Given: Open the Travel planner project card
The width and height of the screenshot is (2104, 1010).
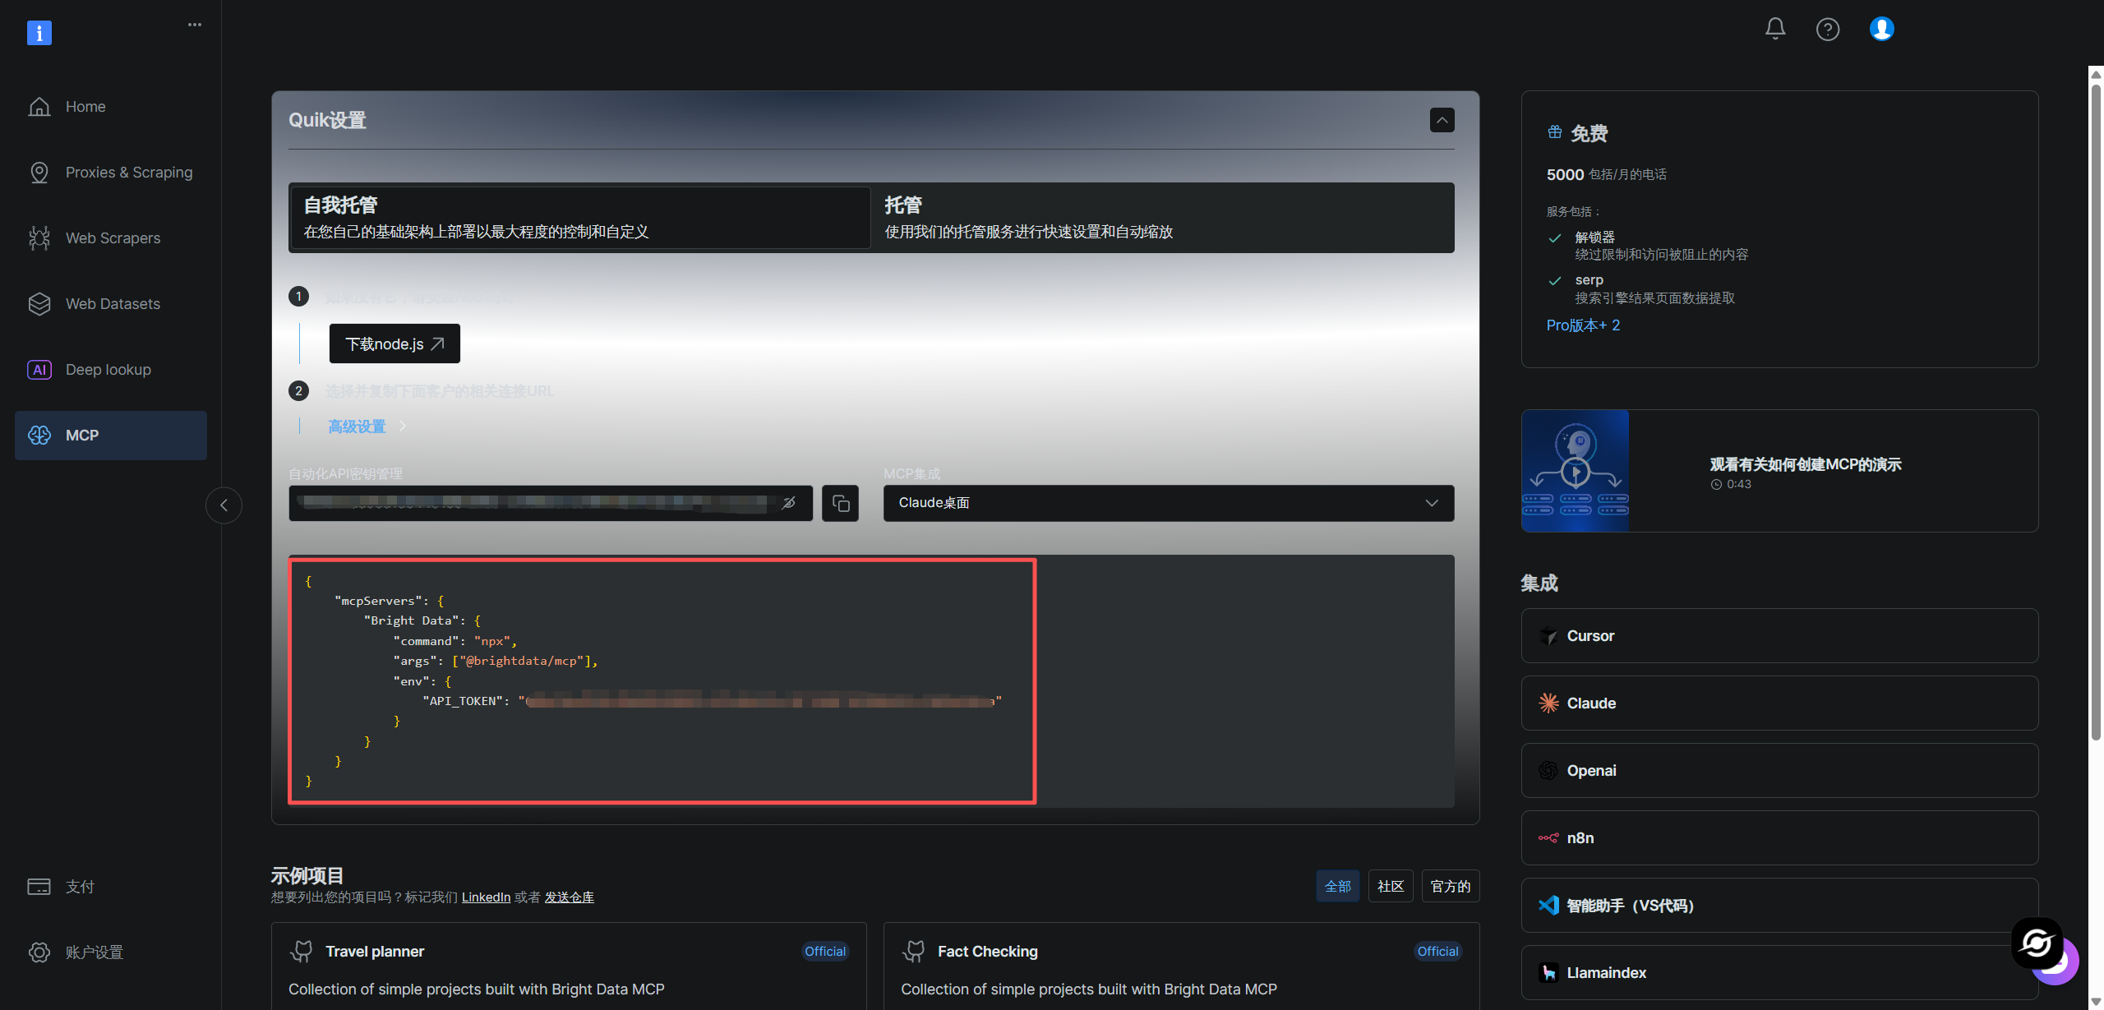Looking at the screenshot, I should coord(569,966).
